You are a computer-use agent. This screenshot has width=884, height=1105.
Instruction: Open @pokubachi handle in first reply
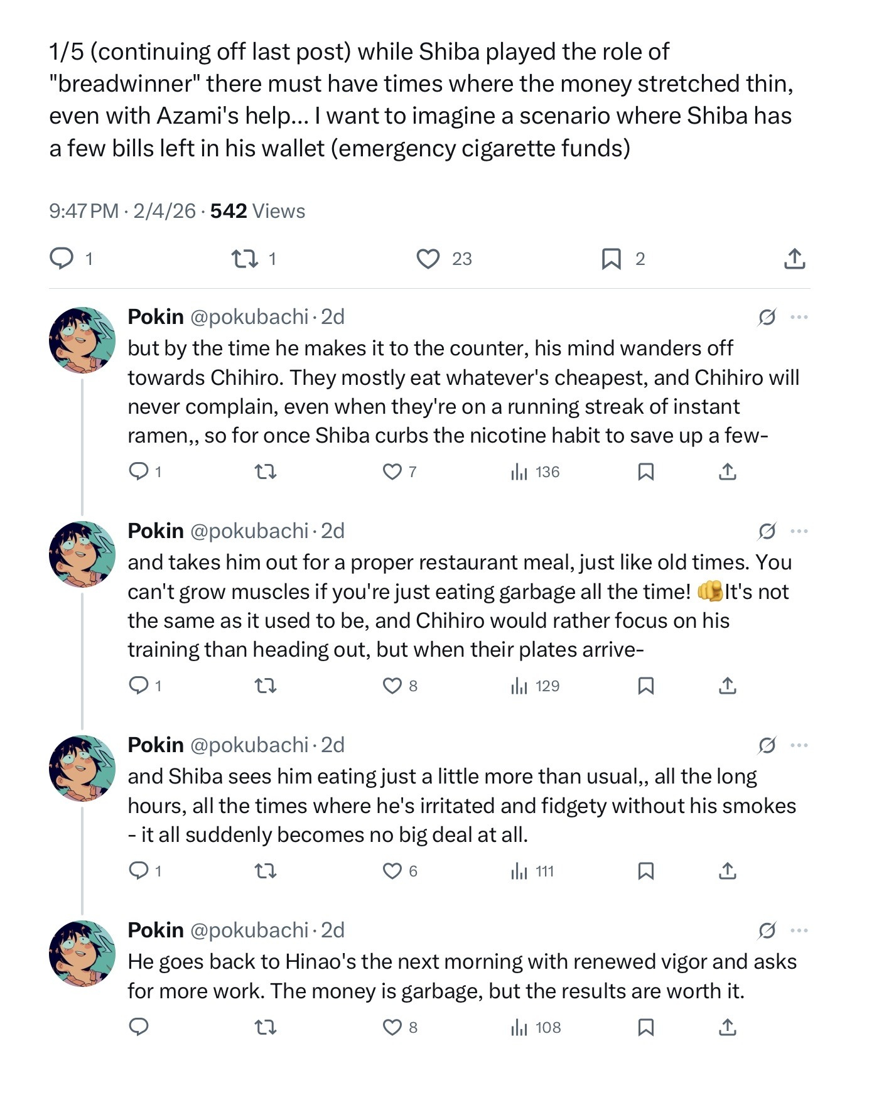(x=249, y=317)
